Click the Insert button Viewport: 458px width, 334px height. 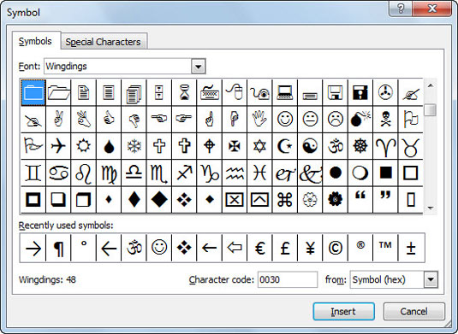pos(343,311)
